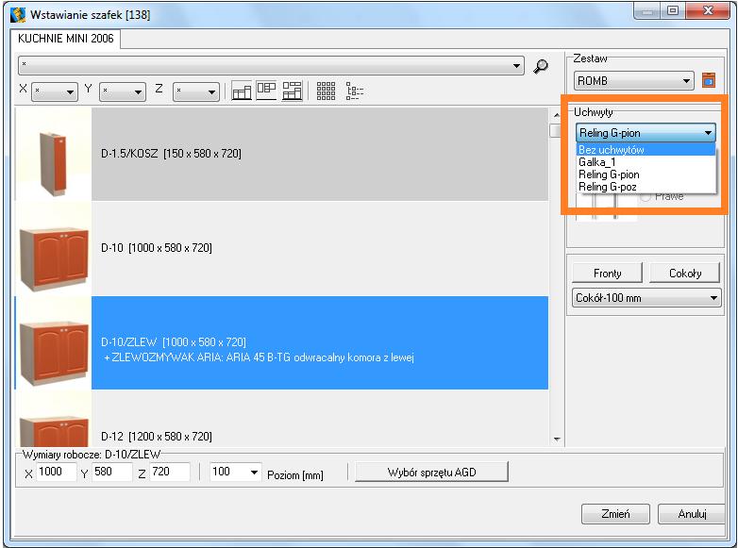The image size is (738, 548).
Task: Switch to tree list view
Action: pyautogui.click(x=355, y=91)
